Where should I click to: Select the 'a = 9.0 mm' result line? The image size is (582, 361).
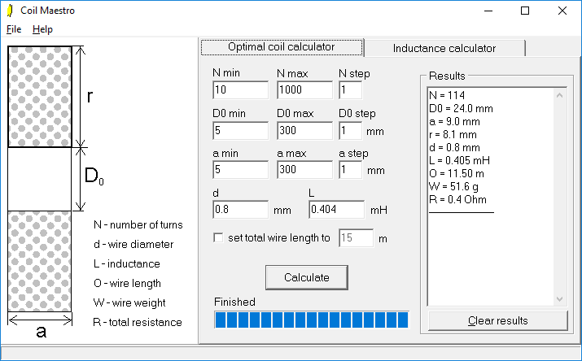(x=454, y=122)
